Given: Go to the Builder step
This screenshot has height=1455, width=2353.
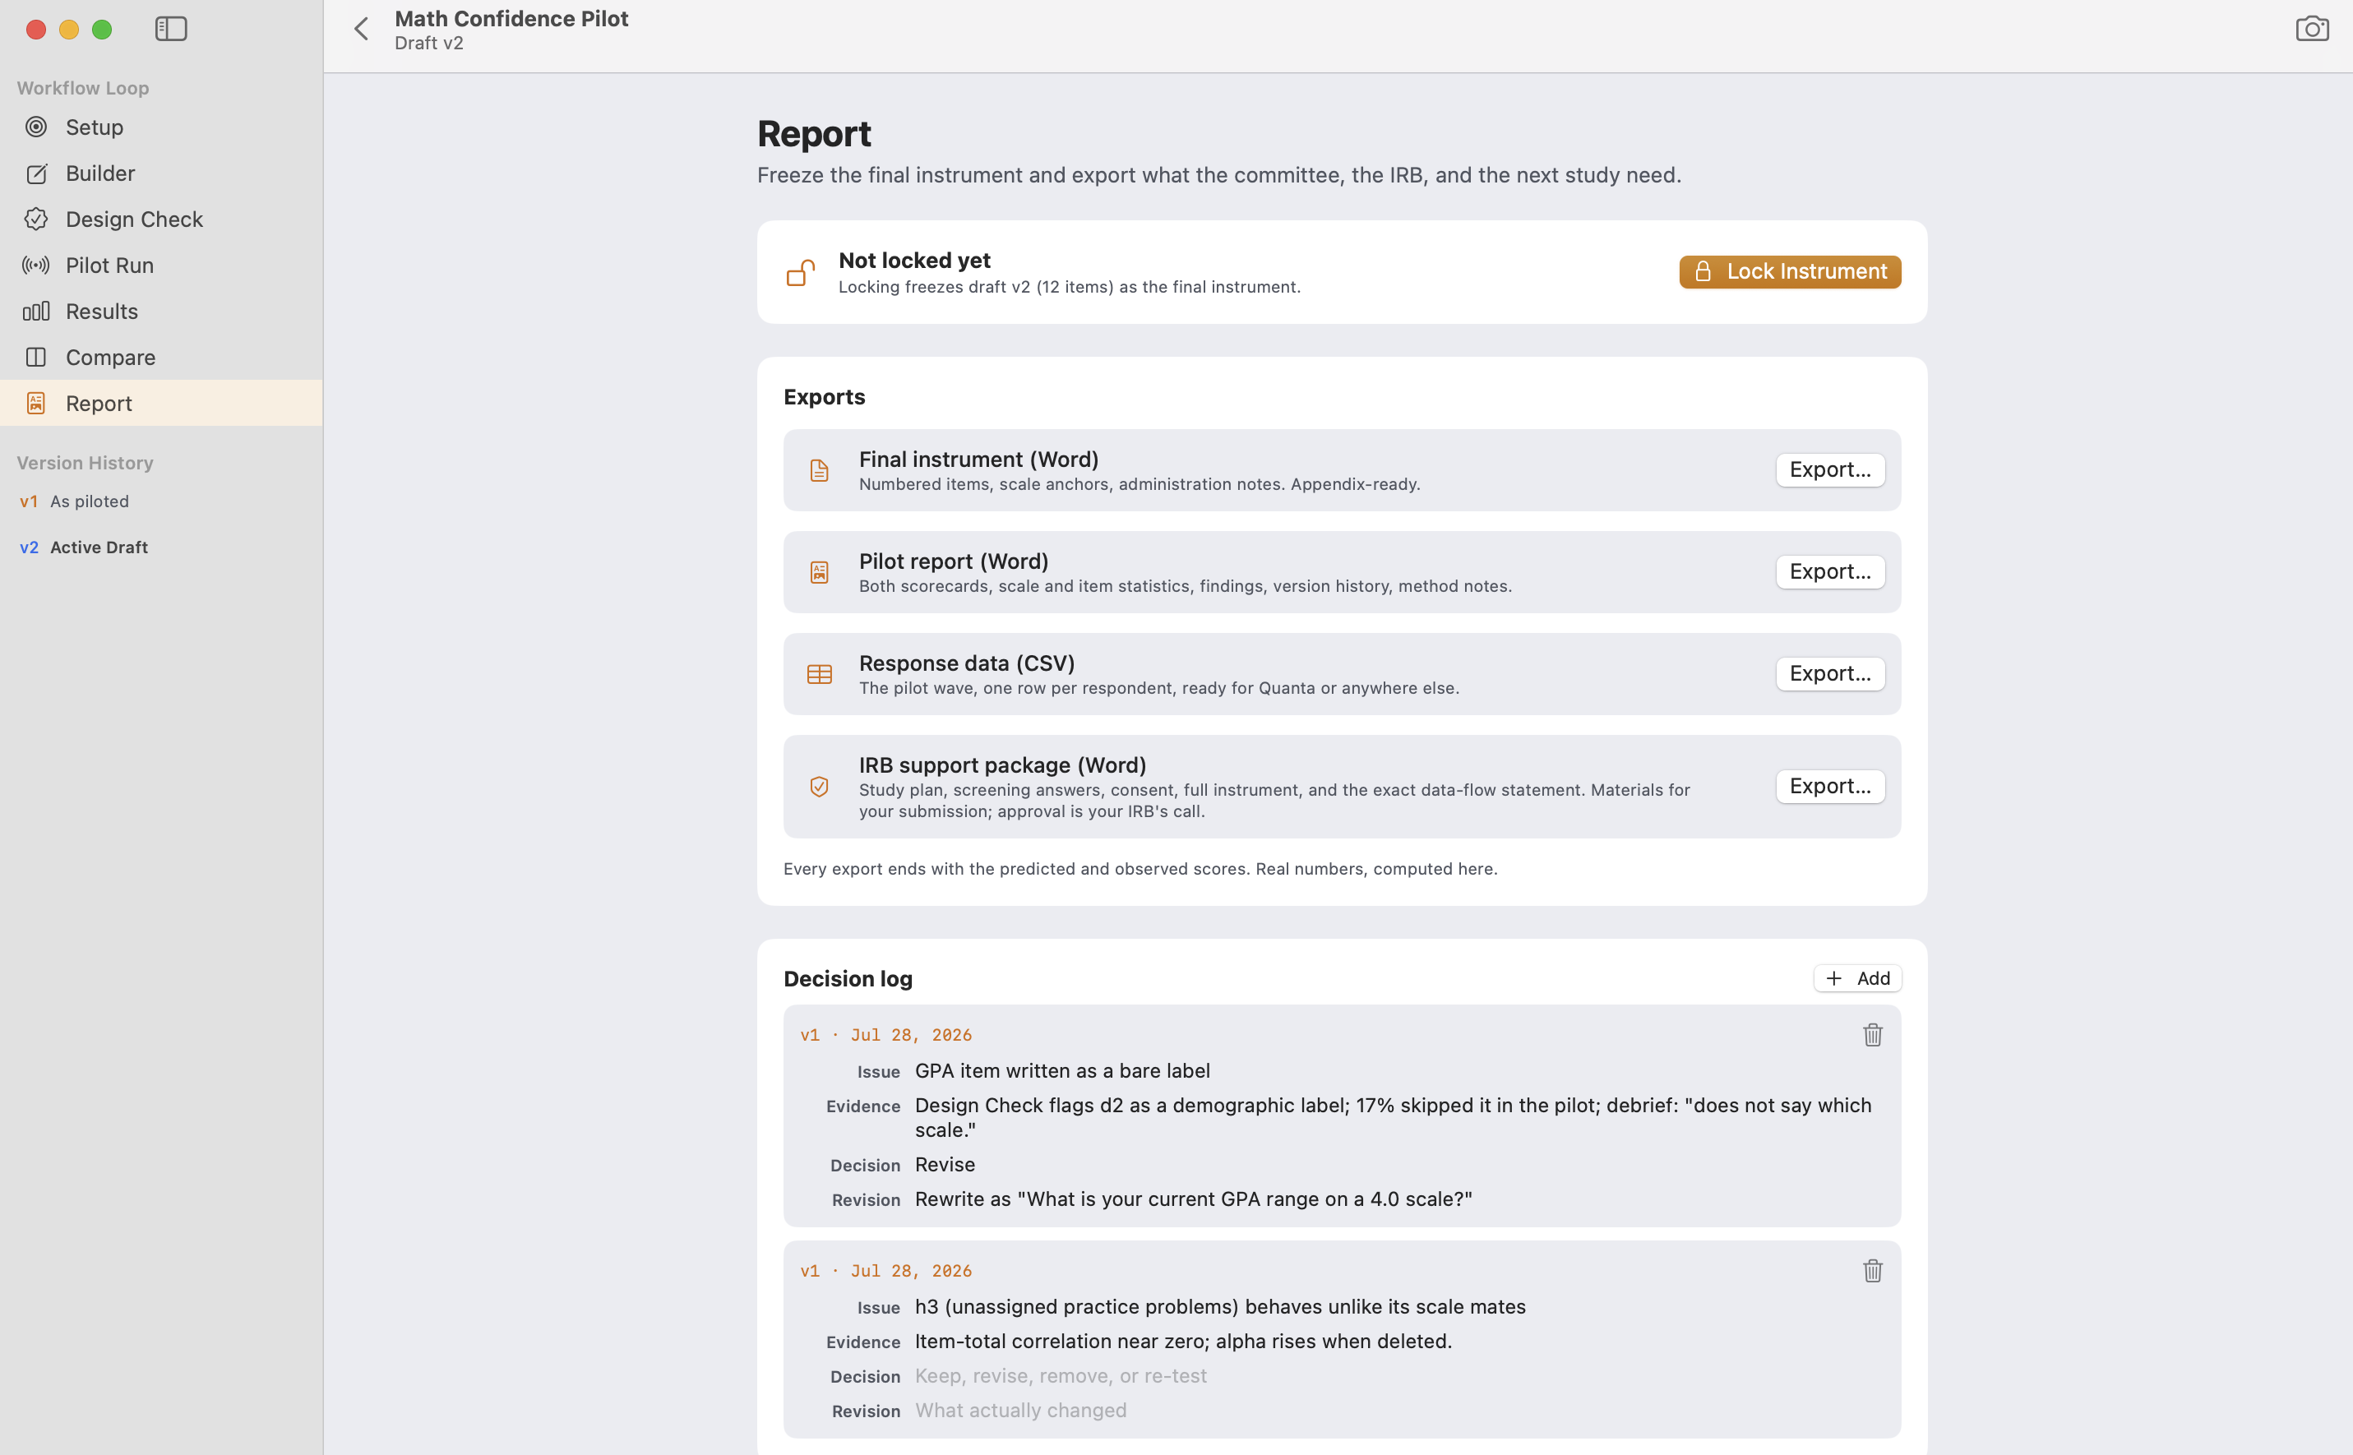Looking at the screenshot, I should coord(162,173).
